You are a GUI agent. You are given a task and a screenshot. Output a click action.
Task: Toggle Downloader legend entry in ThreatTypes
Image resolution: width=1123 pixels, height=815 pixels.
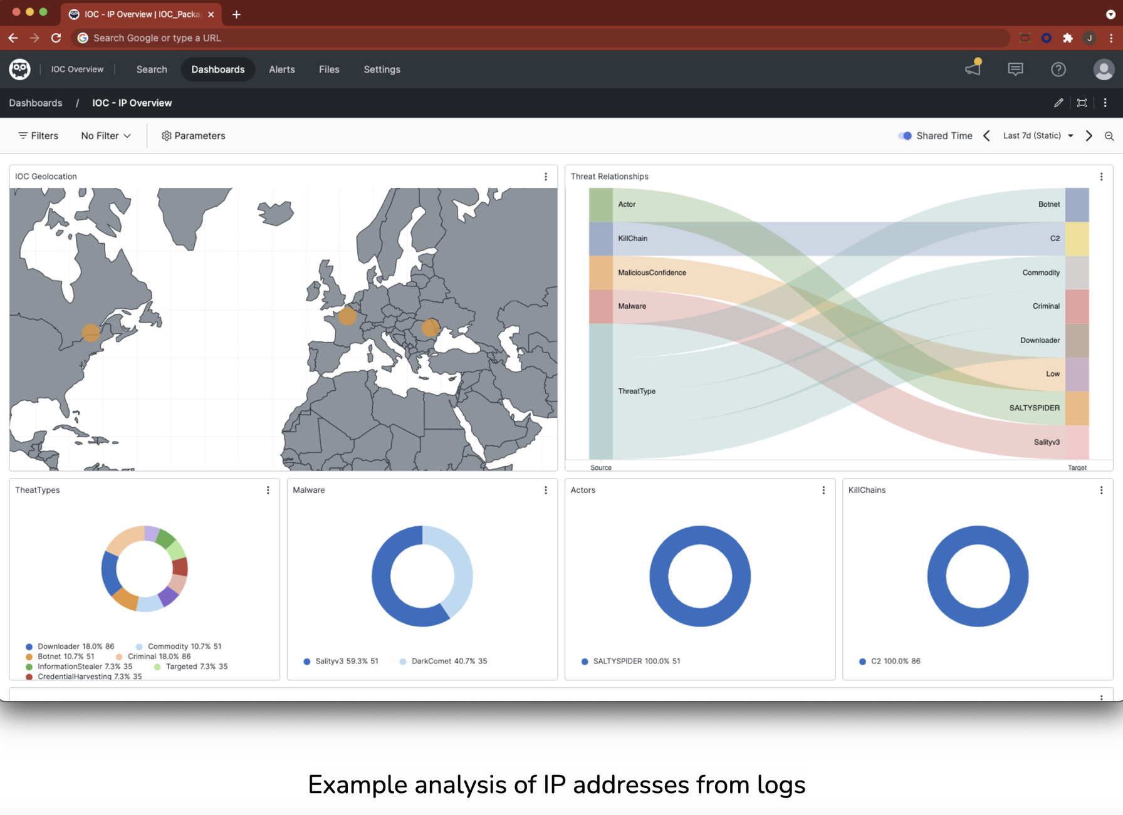[x=70, y=646]
